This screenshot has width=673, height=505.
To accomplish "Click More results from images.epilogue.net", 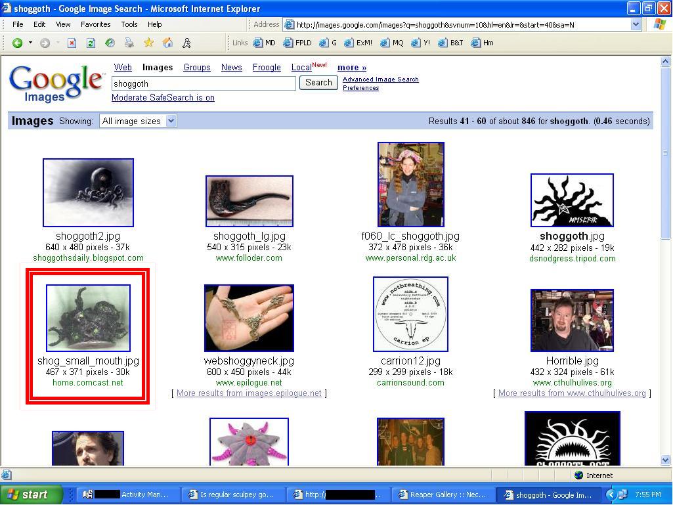I will [249, 393].
